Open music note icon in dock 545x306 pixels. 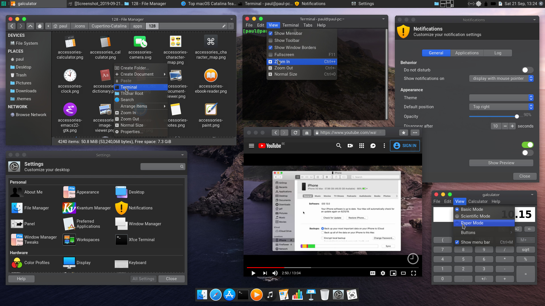point(270,295)
